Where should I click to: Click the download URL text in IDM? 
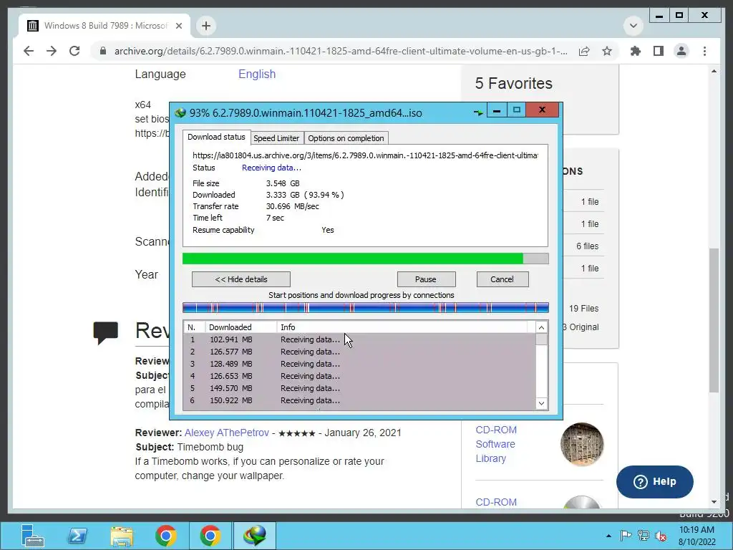365,155
